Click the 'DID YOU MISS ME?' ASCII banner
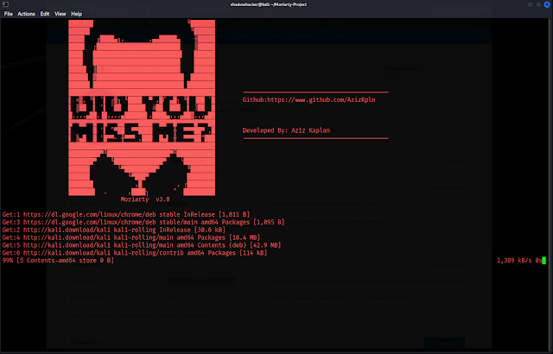The width and height of the screenshot is (553, 354). tap(142, 119)
